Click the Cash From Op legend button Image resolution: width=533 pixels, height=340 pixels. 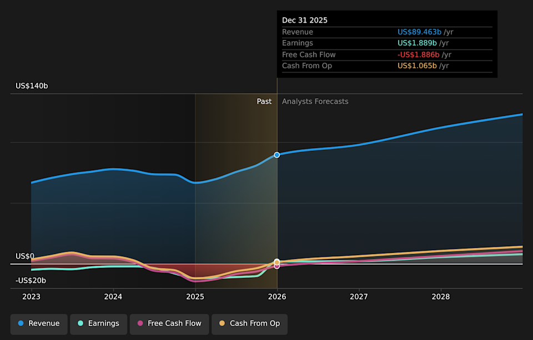pos(249,324)
